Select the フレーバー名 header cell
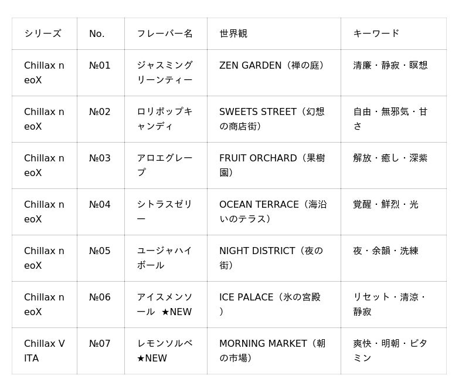The height and width of the screenshot is (392, 469). 165,33
